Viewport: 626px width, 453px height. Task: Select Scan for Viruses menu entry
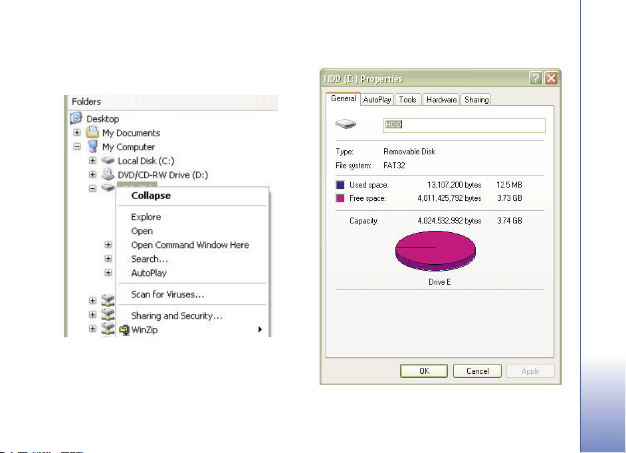click(x=167, y=295)
